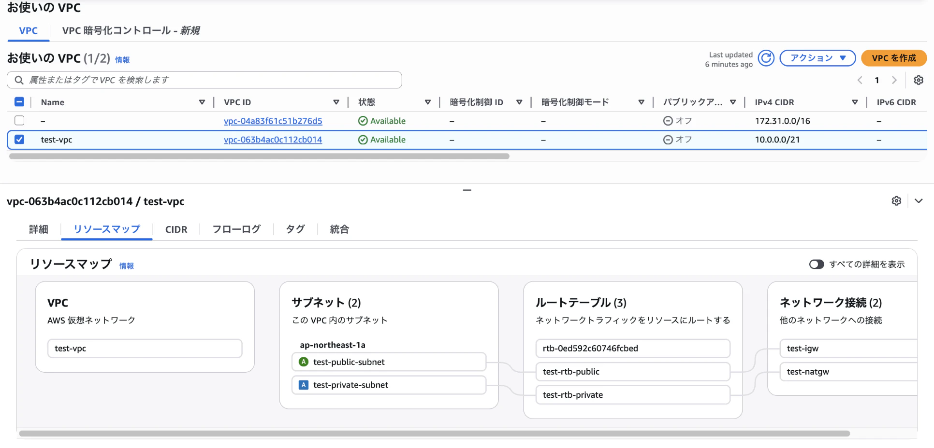Open link vpc-063b4ac0c112cb014
This screenshot has width=934, height=448.
(273, 140)
